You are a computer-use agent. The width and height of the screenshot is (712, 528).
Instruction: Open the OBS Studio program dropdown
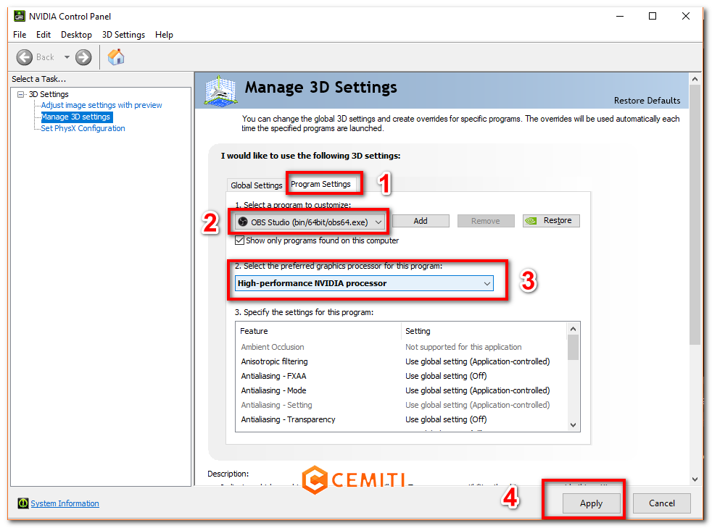[310, 222]
